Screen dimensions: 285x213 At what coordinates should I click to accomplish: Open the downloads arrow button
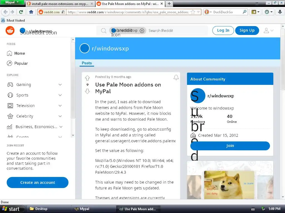pos(280,12)
